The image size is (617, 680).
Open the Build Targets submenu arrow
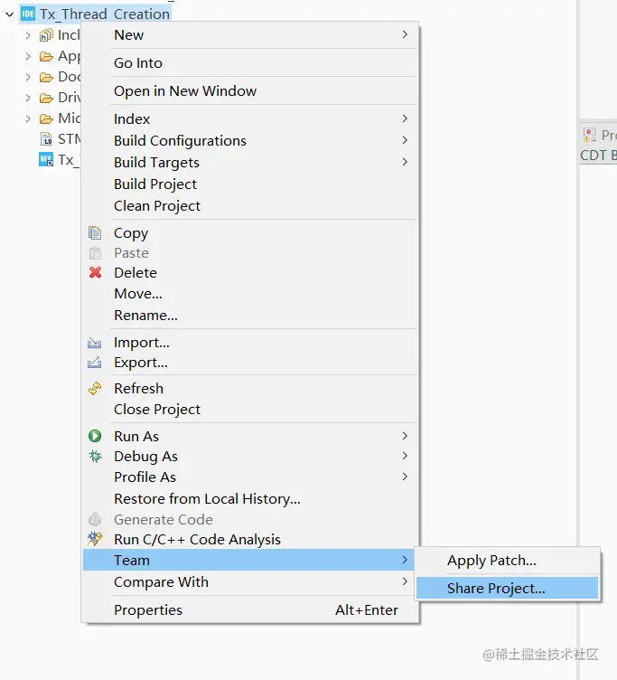coord(405,162)
